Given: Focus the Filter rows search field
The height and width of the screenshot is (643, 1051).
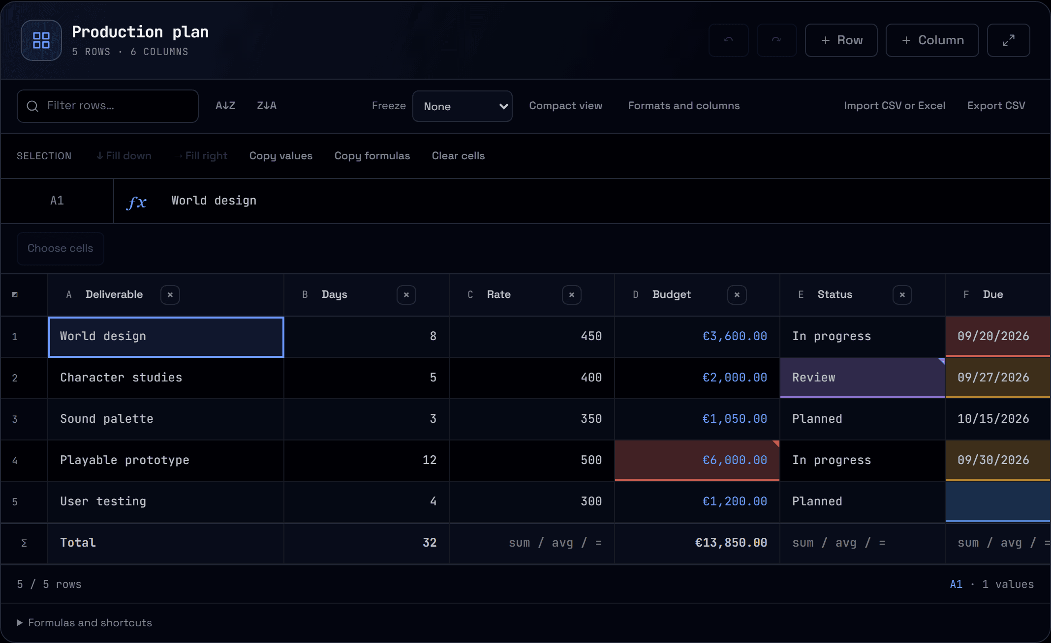Looking at the screenshot, I should pos(108,106).
